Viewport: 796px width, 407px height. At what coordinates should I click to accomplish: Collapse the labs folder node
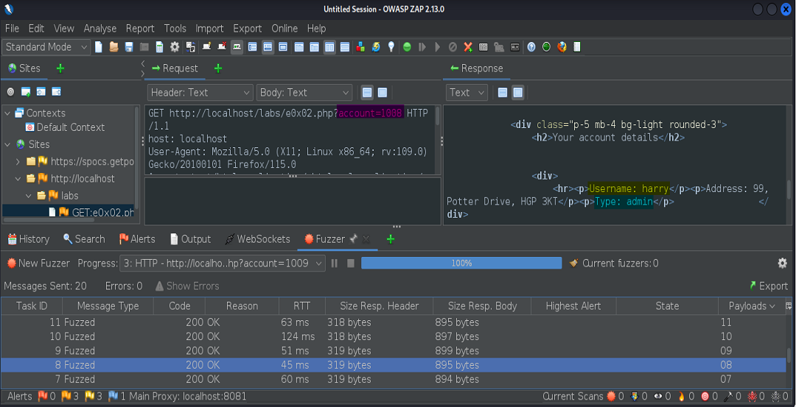coord(29,196)
